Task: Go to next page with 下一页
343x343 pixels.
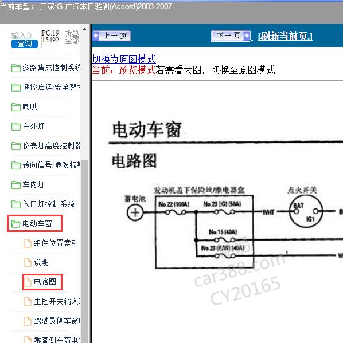Action: click(x=231, y=36)
